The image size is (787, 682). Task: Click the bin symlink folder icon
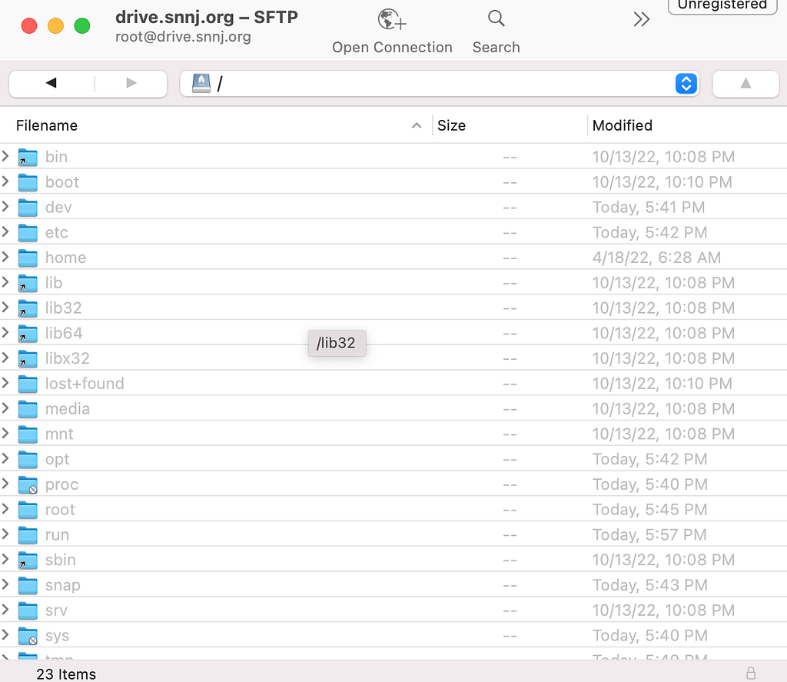(x=28, y=157)
